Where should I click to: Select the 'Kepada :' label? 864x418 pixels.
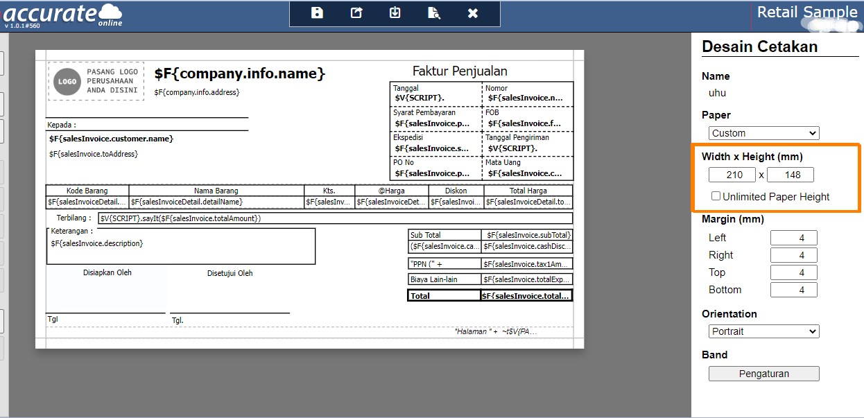tap(62, 125)
